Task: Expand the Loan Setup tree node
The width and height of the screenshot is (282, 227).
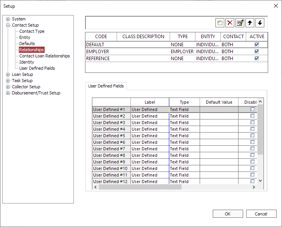Action: pyautogui.click(x=8, y=74)
